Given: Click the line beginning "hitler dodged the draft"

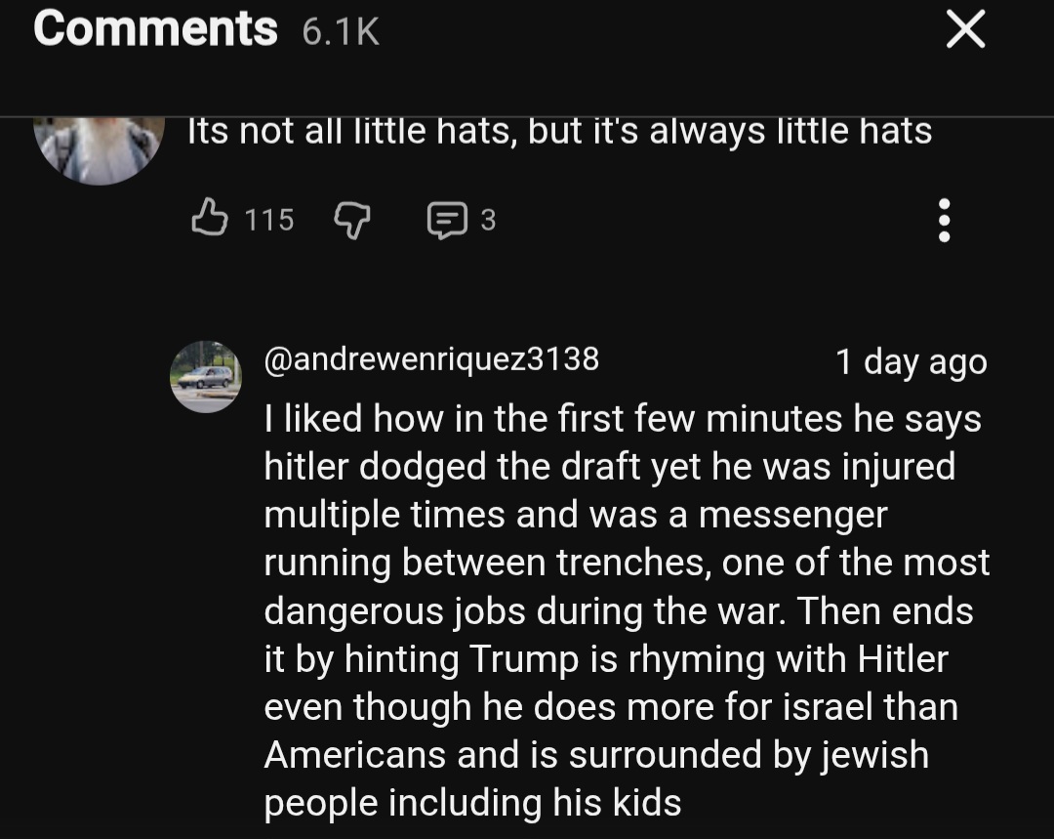Looking at the screenshot, I should coord(609,467).
